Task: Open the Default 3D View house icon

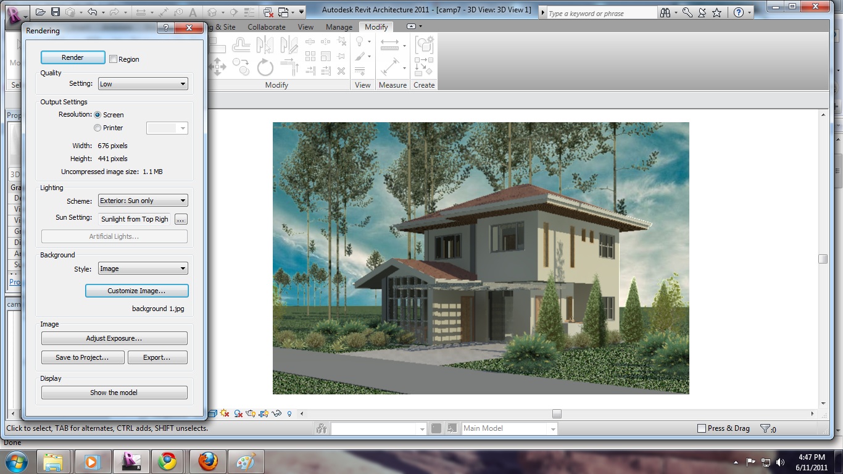Action: tap(212, 12)
